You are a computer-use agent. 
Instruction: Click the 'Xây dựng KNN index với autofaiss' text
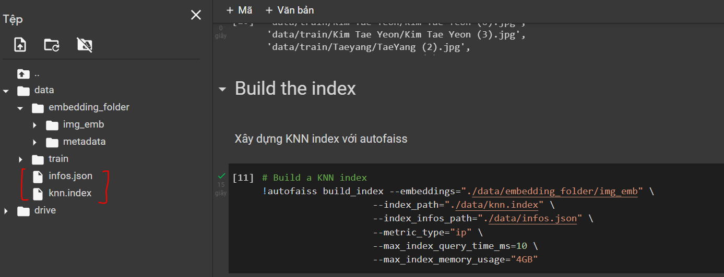(x=321, y=139)
